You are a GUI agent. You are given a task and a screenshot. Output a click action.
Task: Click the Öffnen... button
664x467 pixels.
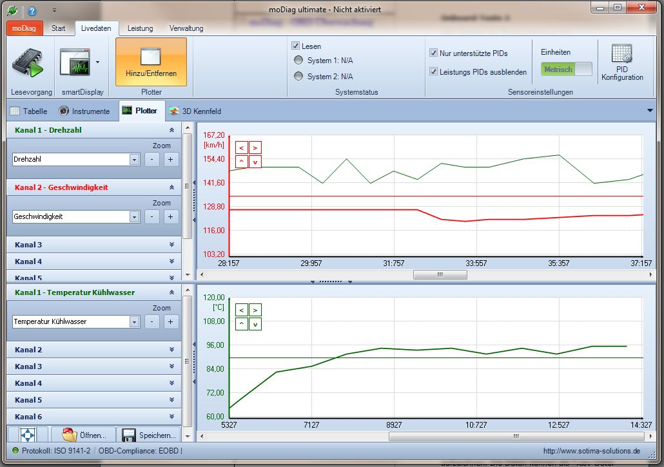pos(84,435)
